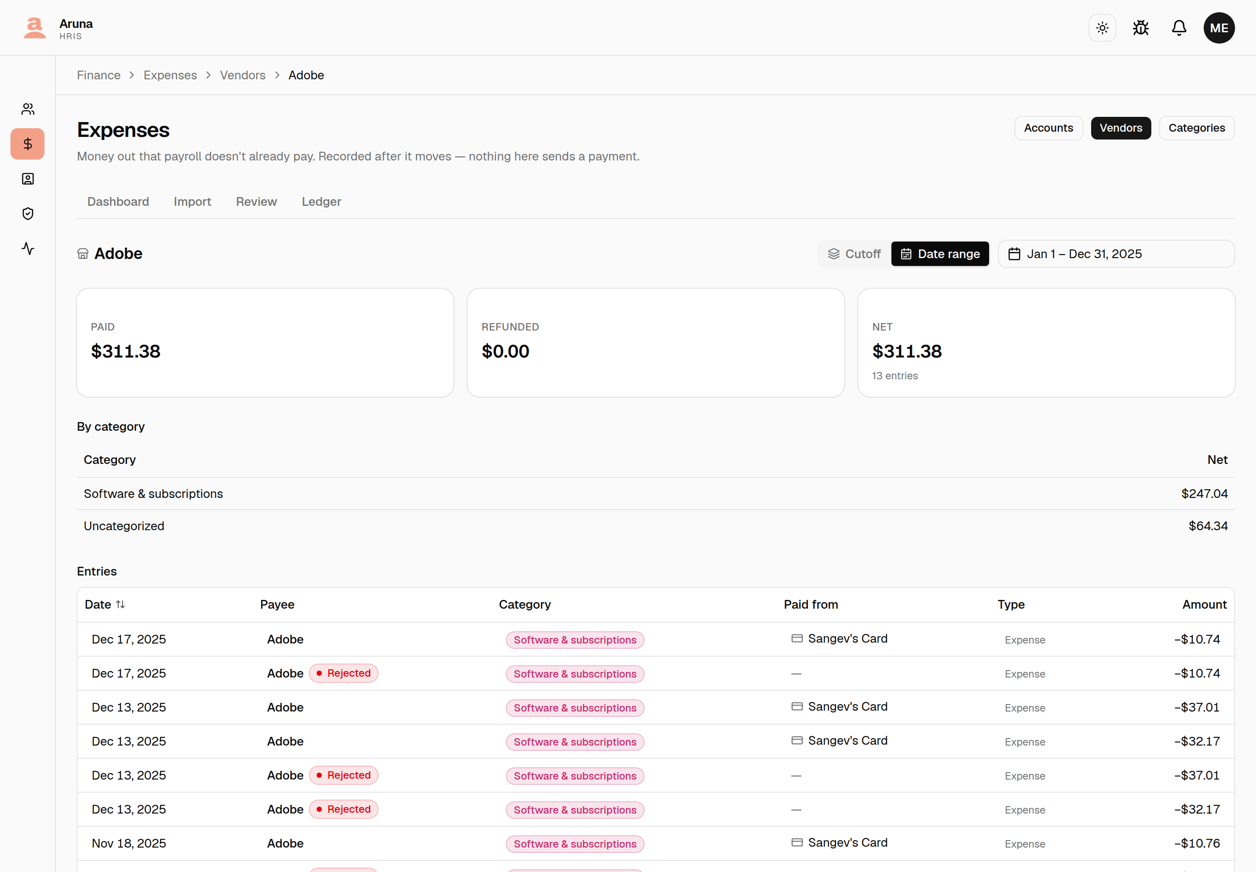
Task: Open Nov 18, 2025 Adobe entry
Action: coord(655,844)
